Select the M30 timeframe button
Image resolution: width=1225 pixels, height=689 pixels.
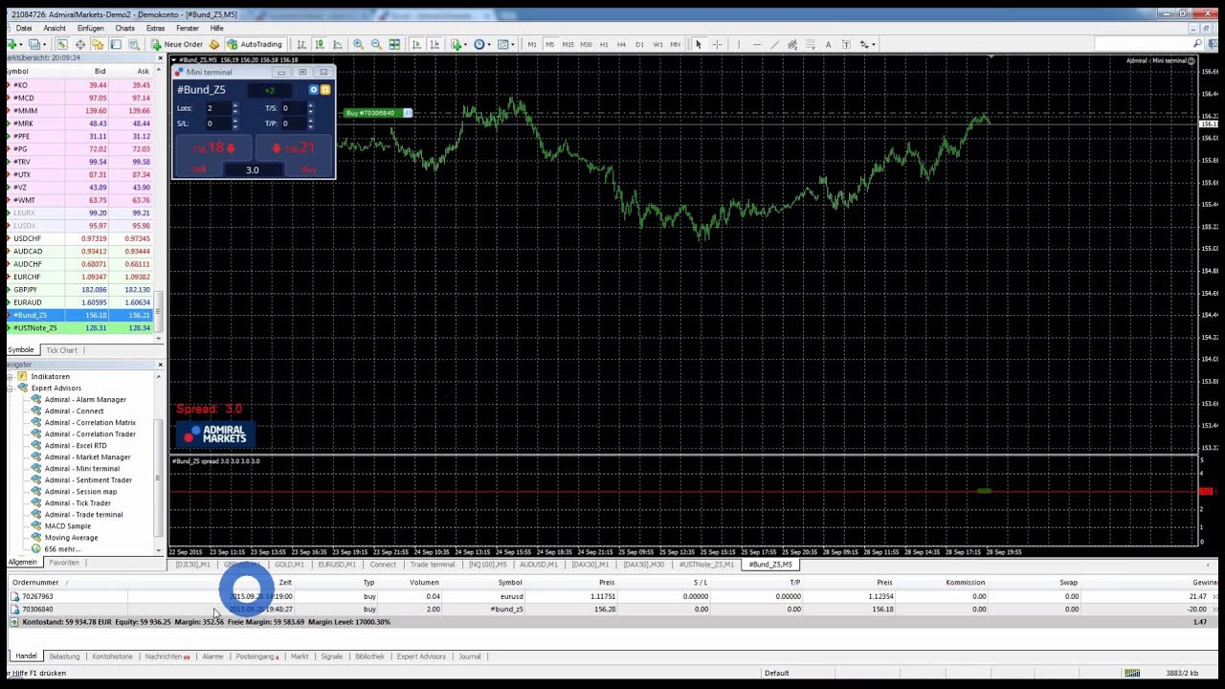[x=586, y=44]
